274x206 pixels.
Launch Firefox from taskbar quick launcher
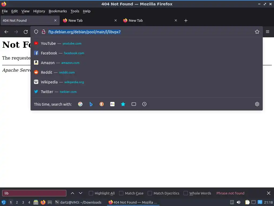coord(43,202)
